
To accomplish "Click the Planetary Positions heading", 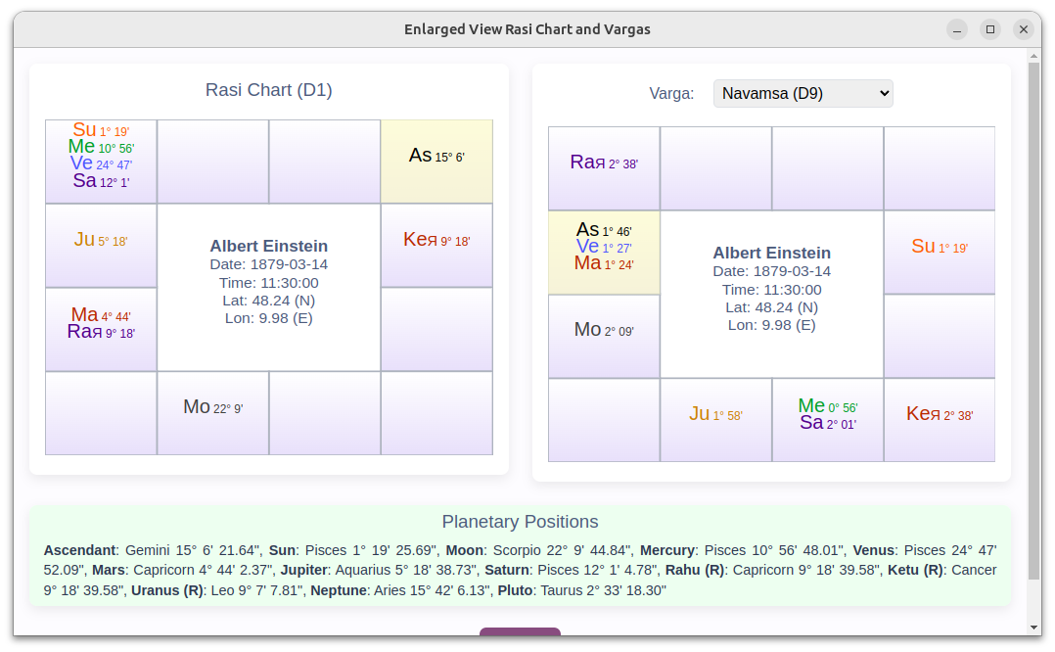I will point(520,522).
